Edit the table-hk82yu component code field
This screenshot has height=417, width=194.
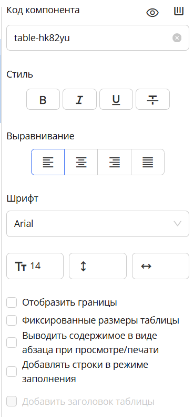(98, 38)
